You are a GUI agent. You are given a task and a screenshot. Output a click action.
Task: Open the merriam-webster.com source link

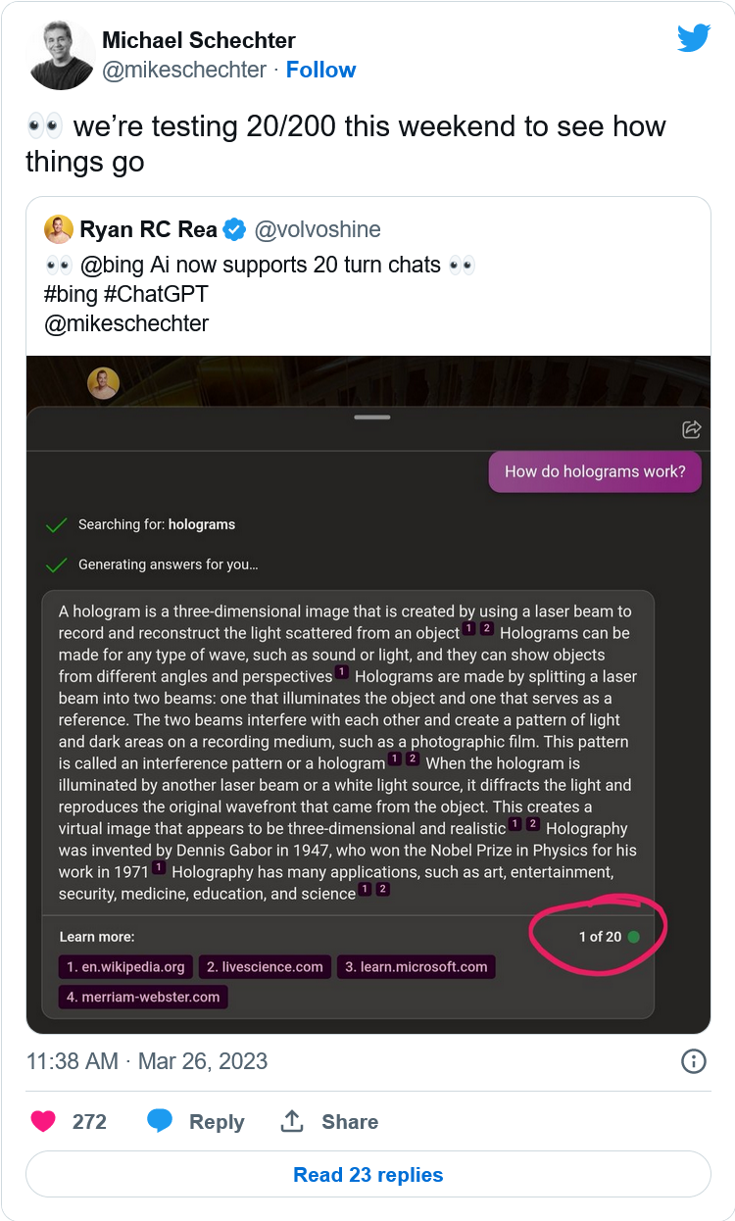coord(143,997)
